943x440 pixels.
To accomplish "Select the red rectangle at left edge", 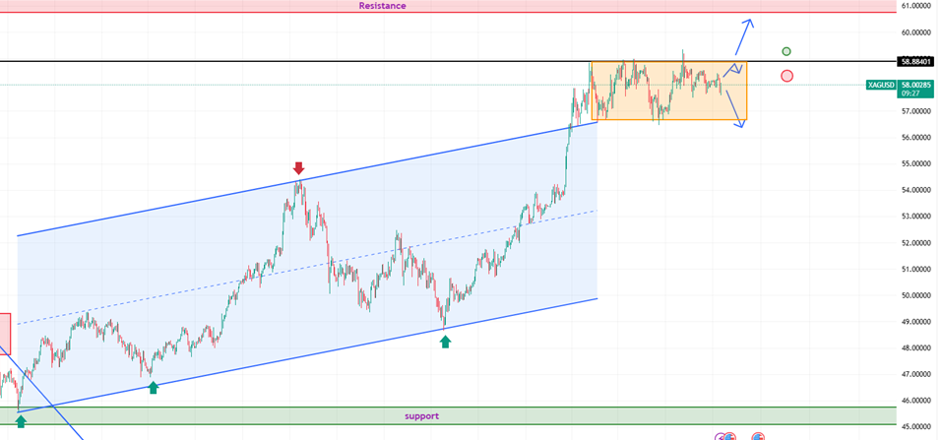I will 5,332.
